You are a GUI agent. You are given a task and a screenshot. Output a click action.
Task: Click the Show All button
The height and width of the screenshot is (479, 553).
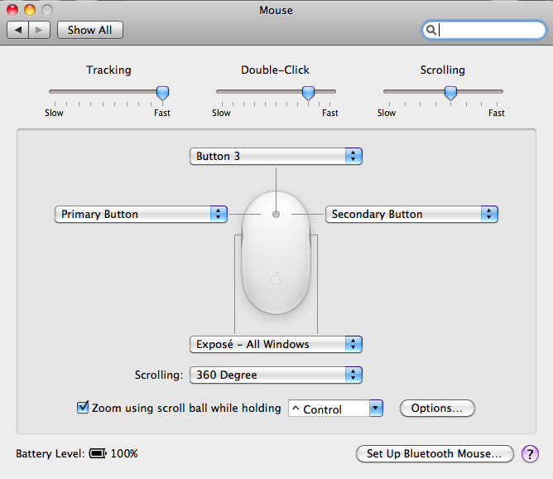tap(90, 30)
